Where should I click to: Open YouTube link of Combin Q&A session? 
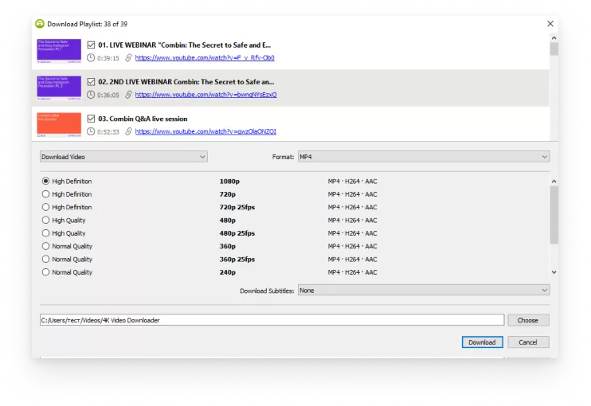tap(205, 131)
